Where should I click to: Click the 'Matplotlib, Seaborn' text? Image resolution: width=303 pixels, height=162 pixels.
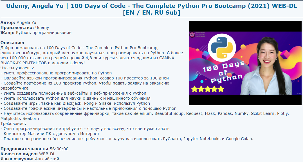(x=20, y=118)
